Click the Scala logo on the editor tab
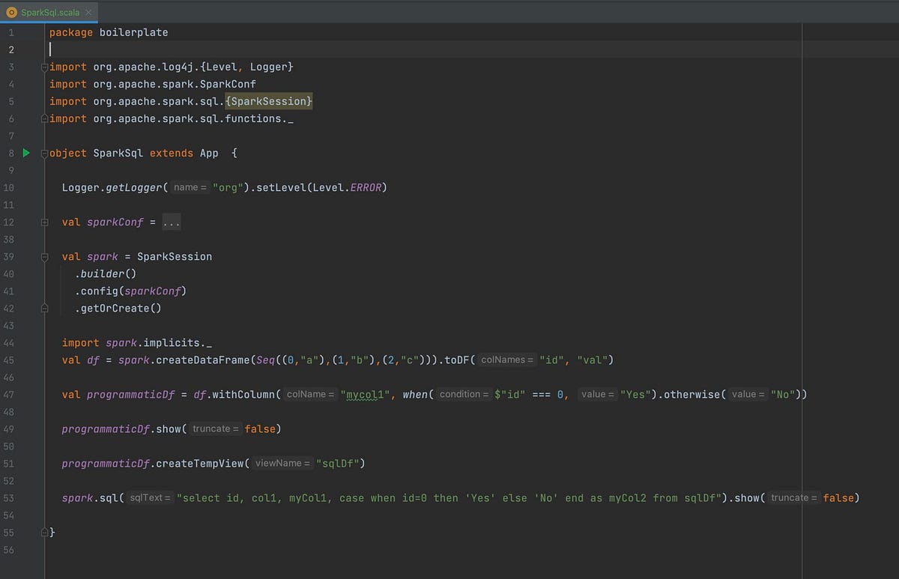 click(x=12, y=12)
